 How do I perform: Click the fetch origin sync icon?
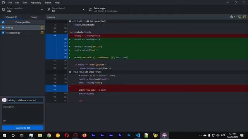click(x=90, y=10)
